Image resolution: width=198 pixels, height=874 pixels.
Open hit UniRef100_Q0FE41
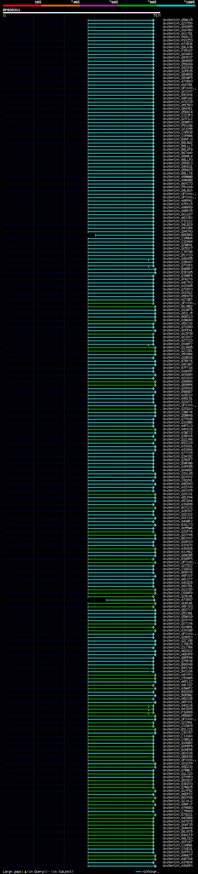[178, 331]
